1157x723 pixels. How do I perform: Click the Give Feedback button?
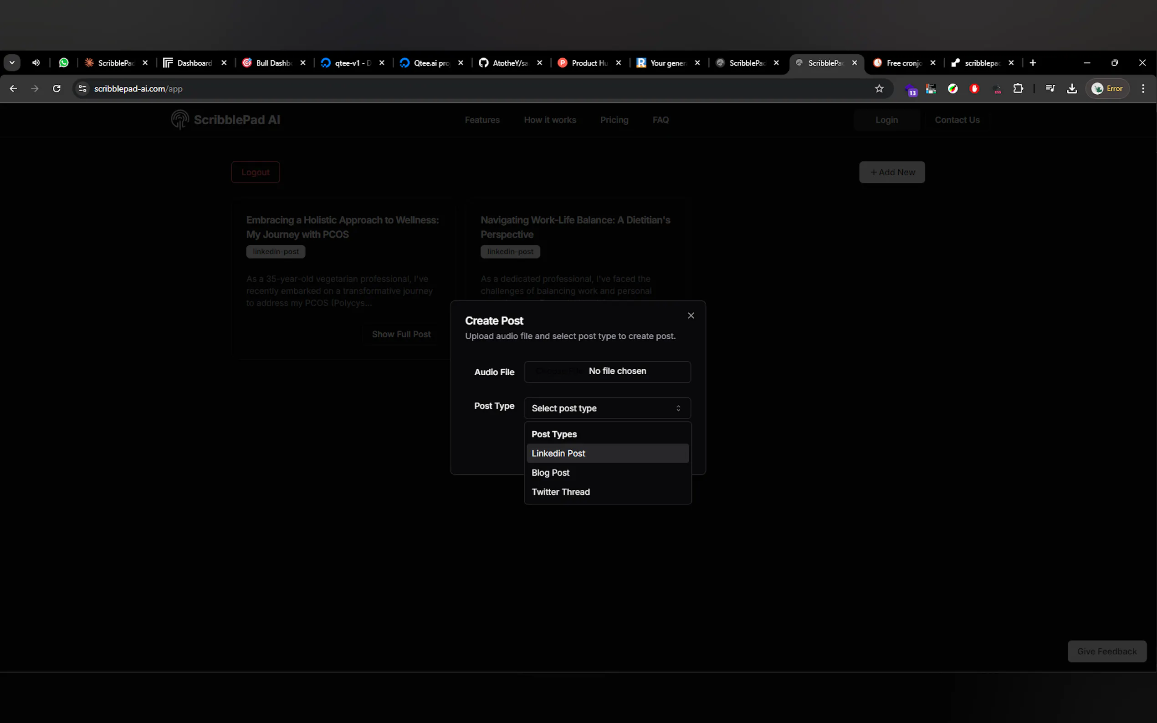pyautogui.click(x=1106, y=651)
